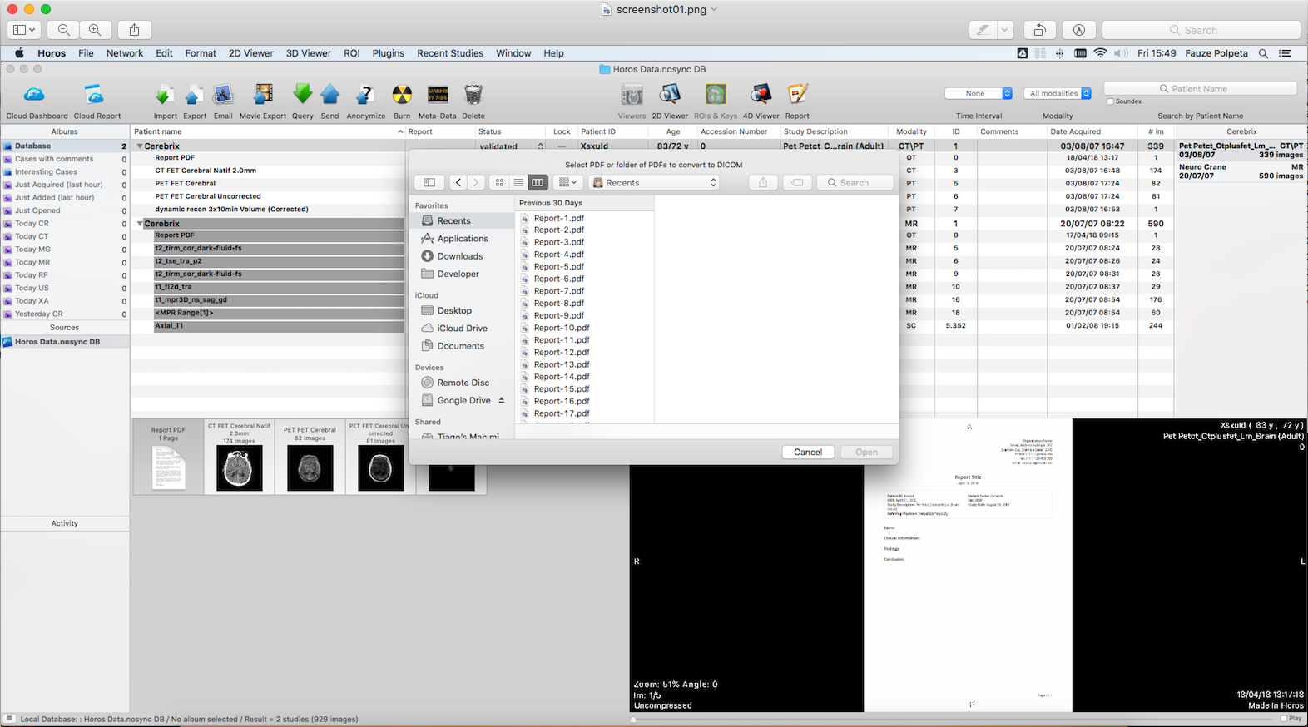Toggle the Play checkbox in preview

coord(1284,719)
